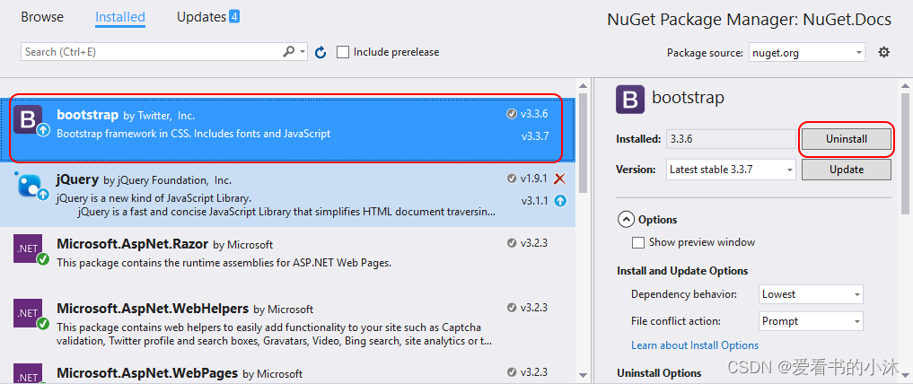Viewport: 913px width, 384px height.
Task: Open Package source dropdown
Action: [806, 53]
